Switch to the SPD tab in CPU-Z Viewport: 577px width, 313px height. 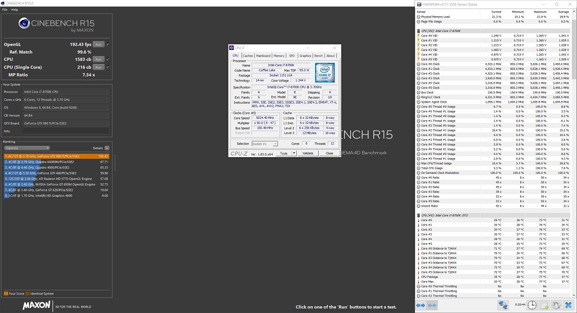292,56
